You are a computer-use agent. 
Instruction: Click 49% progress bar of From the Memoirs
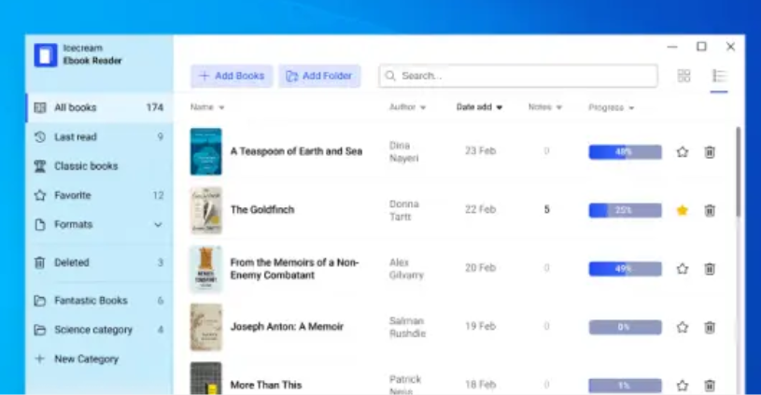click(x=625, y=269)
